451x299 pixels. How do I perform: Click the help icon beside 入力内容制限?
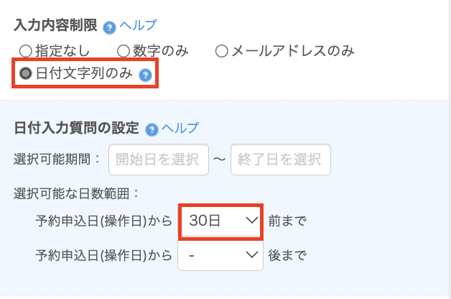[x=109, y=28]
